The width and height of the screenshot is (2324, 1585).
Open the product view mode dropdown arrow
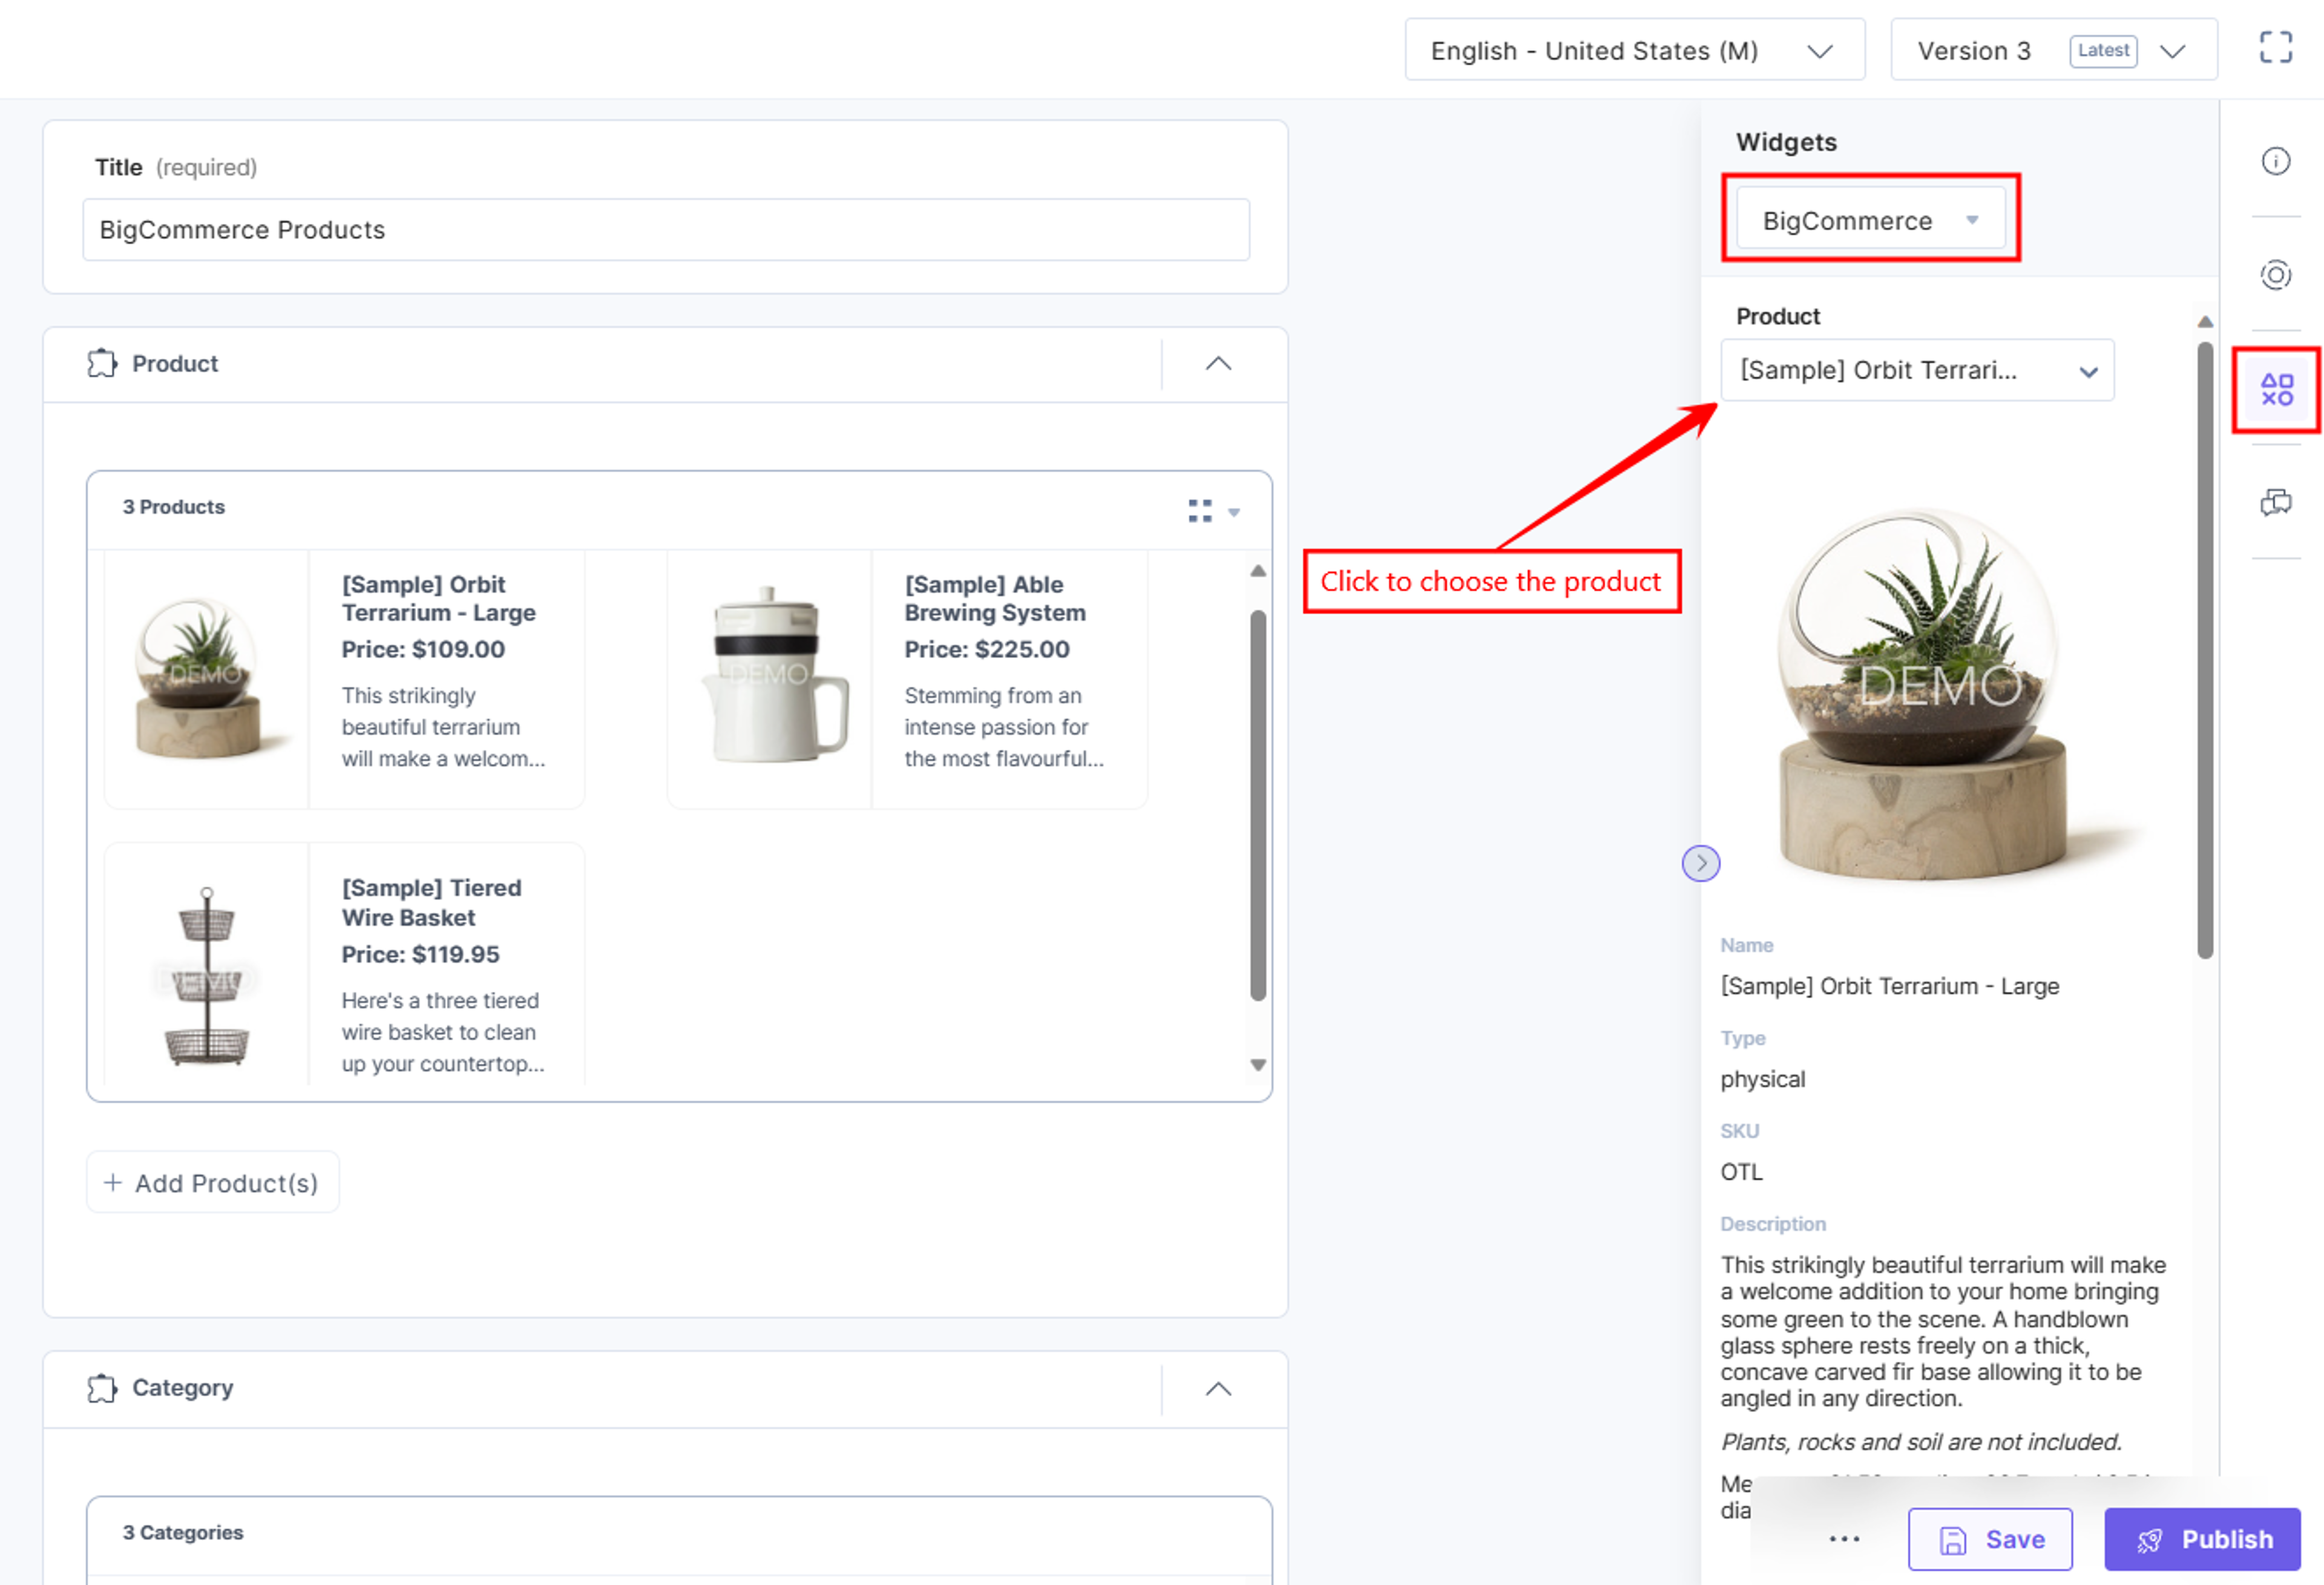[x=1233, y=512]
